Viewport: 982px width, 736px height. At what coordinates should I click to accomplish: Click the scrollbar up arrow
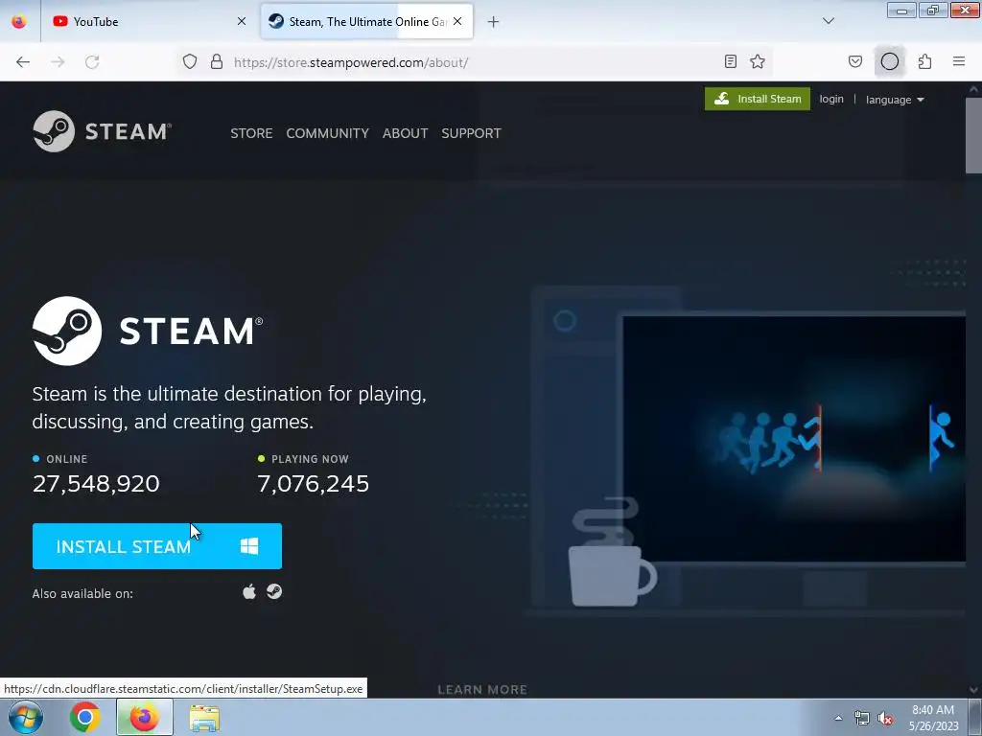973,89
